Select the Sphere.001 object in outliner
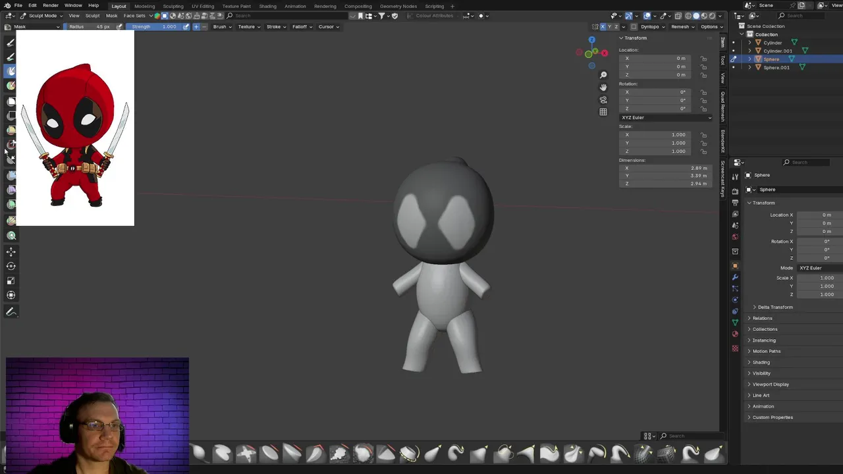The image size is (843, 474). point(776,67)
